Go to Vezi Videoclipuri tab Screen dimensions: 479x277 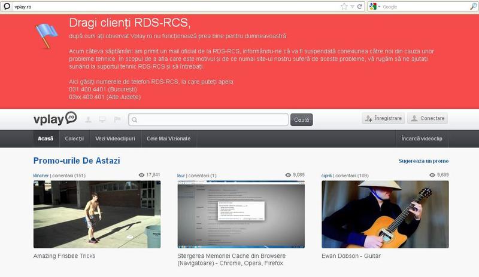tap(115, 138)
